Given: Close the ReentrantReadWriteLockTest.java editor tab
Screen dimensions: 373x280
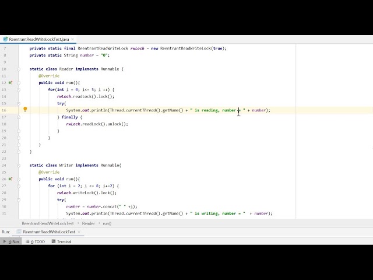Looking at the screenshot, I should (72, 39).
